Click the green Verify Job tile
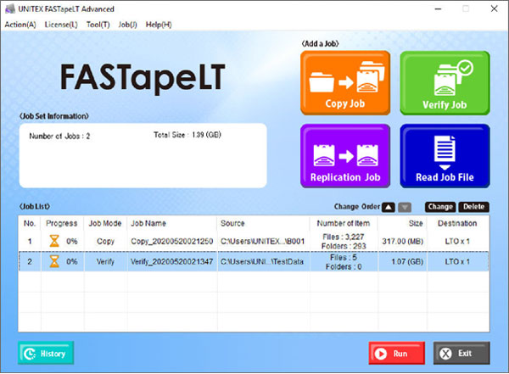 tap(445, 83)
